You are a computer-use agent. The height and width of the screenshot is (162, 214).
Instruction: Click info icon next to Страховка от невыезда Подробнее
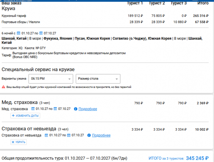[89, 135]
